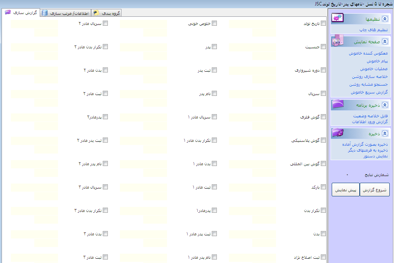Click ذخیره بصورت گزارش آماده link

pyautogui.click(x=365, y=144)
